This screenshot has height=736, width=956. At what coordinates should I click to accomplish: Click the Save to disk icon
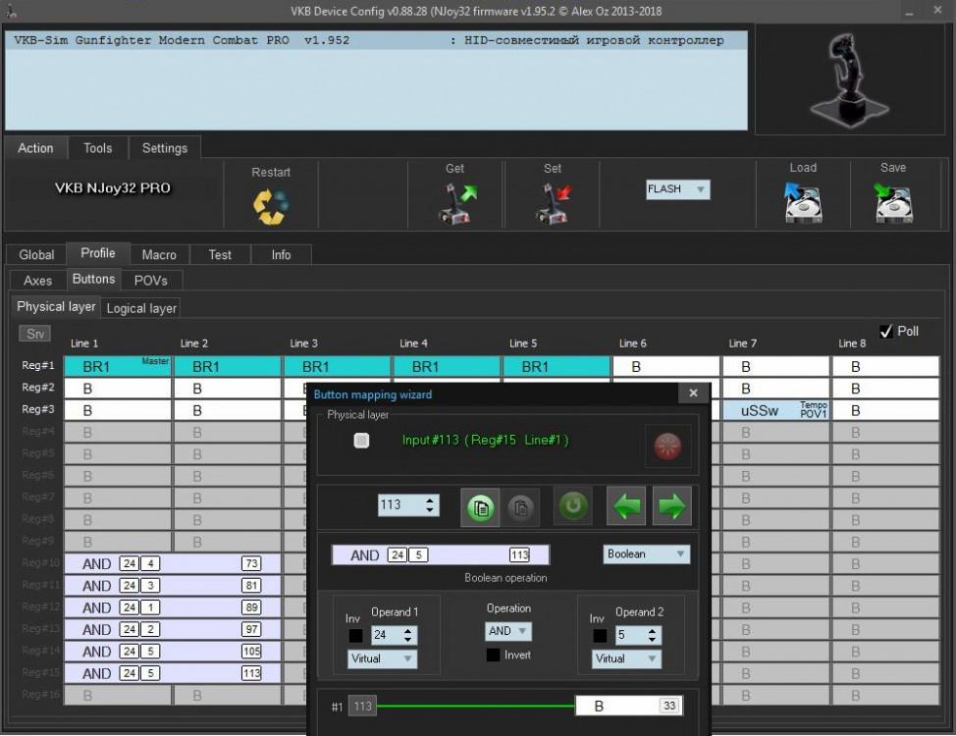click(x=892, y=203)
